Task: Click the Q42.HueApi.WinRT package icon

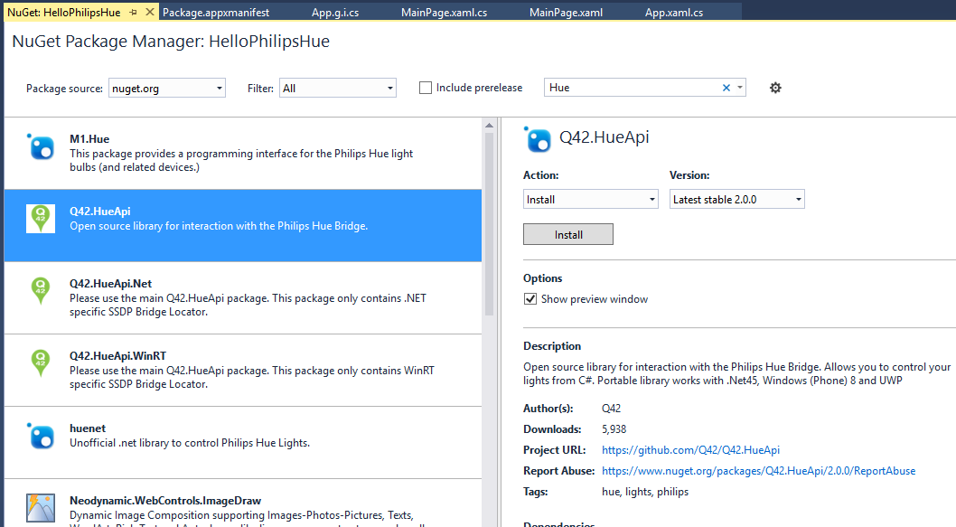Action: click(41, 362)
